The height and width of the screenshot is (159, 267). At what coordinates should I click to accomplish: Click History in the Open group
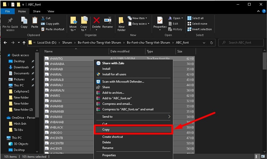pyautogui.click(x=175, y=29)
